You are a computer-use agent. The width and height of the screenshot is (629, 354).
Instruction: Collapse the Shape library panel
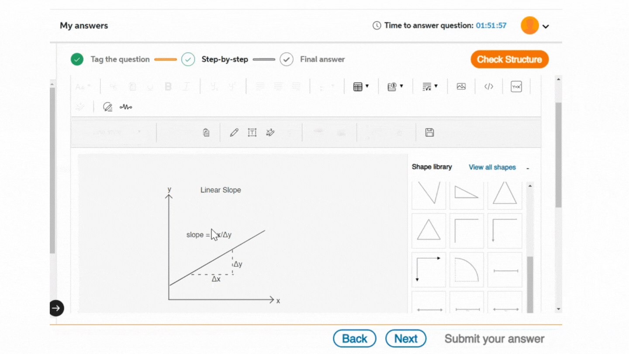(528, 168)
